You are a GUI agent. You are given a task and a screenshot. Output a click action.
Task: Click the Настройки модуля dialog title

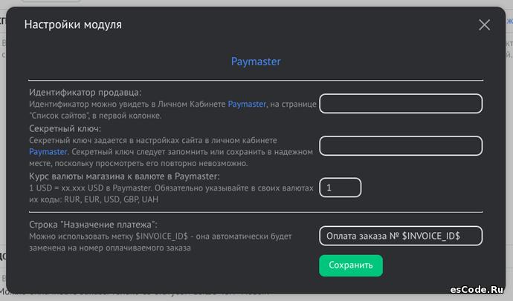(x=73, y=24)
